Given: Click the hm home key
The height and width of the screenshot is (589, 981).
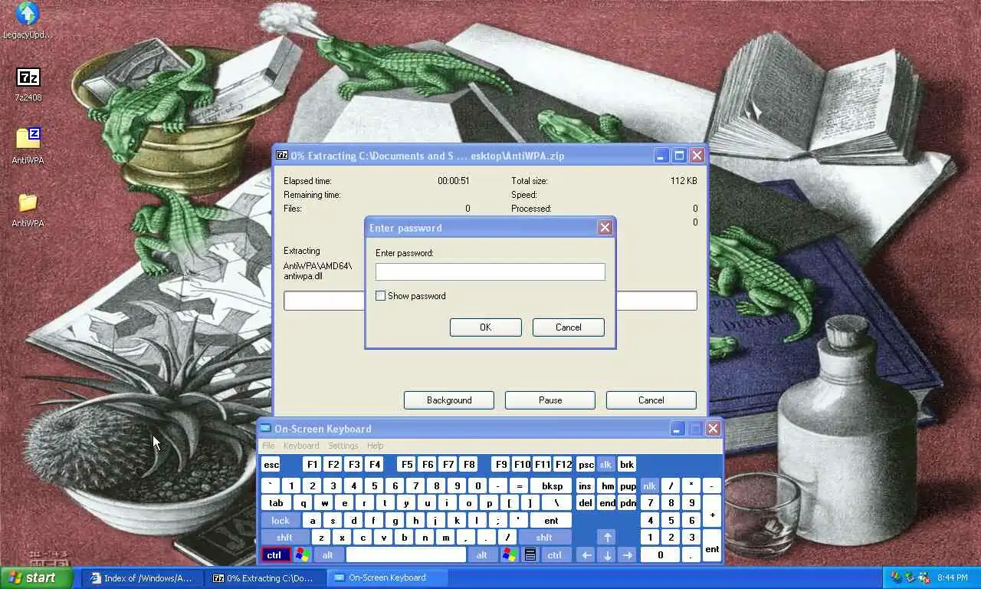Looking at the screenshot, I should pyautogui.click(x=607, y=485).
